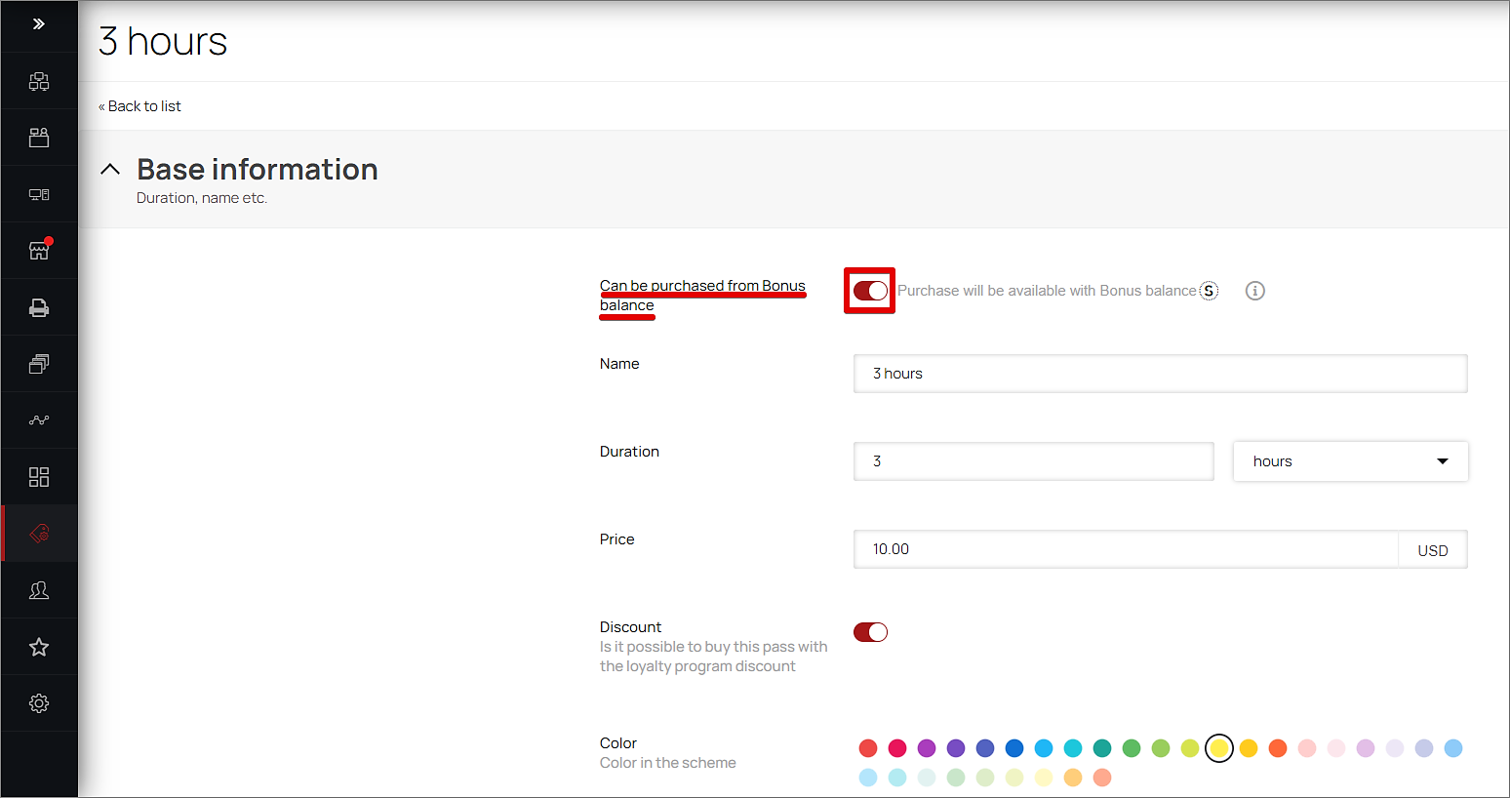The height and width of the screenshot is (798, 1510).
Task: Click the info icon beside Bonus balance
Action: [1255, 291]
